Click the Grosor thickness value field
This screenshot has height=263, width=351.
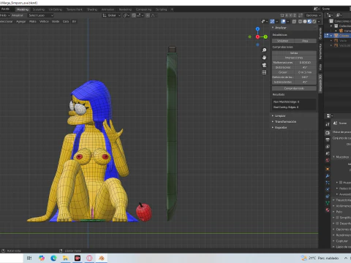coord(305,72)
